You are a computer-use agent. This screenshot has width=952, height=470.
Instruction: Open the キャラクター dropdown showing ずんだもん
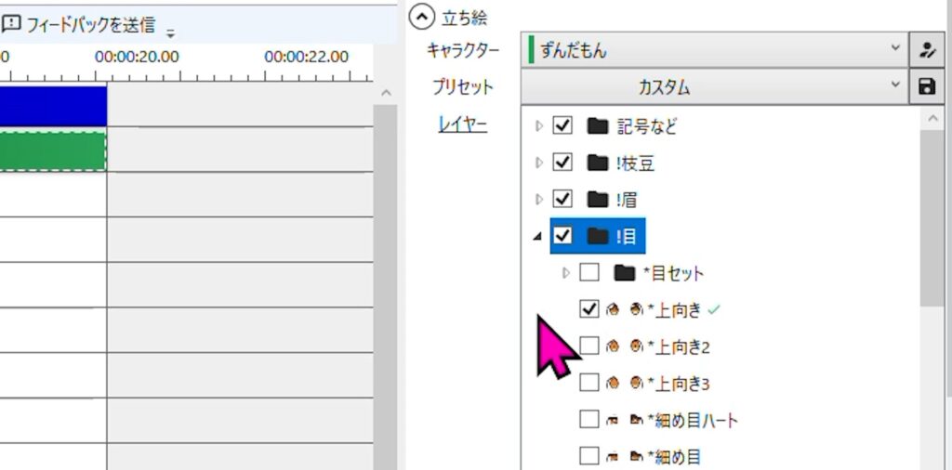[x=712, y=50]
